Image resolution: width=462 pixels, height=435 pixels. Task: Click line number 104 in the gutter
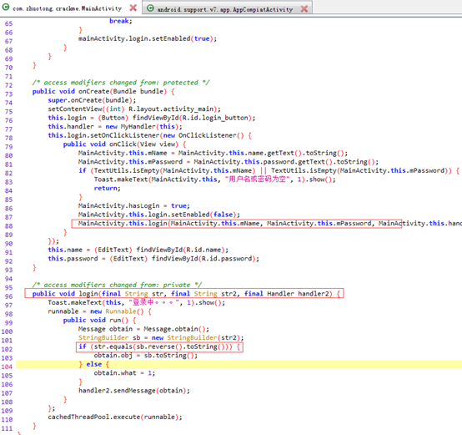pyautogui.click(x=7, y=367)
